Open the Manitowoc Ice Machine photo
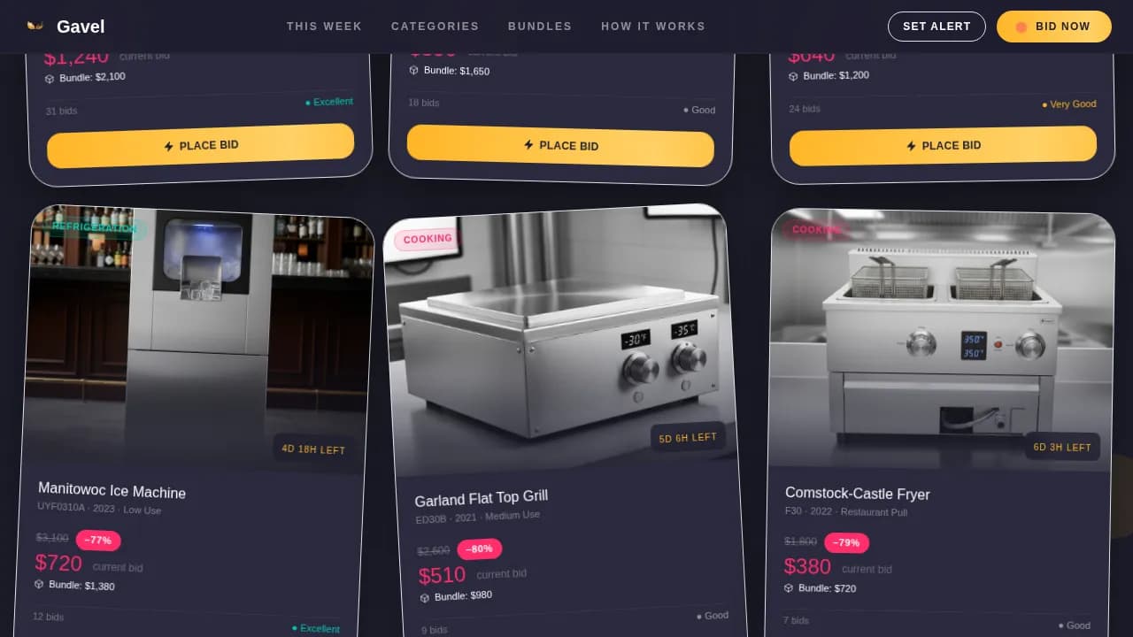 (x=197, y=336)
